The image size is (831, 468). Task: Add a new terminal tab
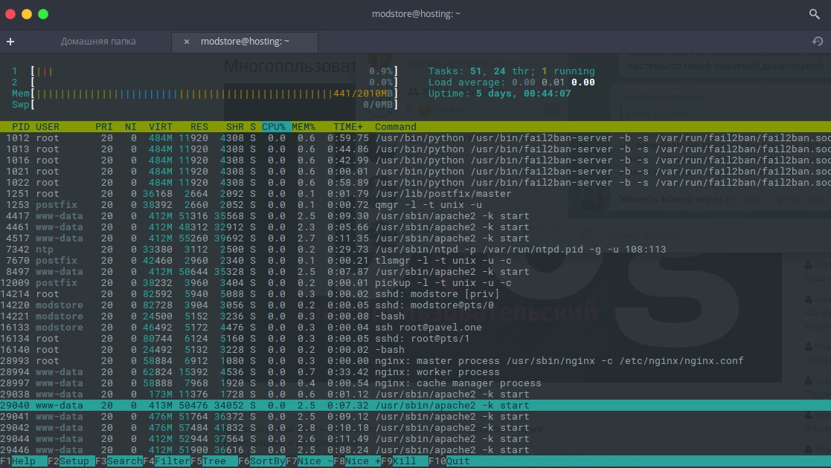pos(10,42)
